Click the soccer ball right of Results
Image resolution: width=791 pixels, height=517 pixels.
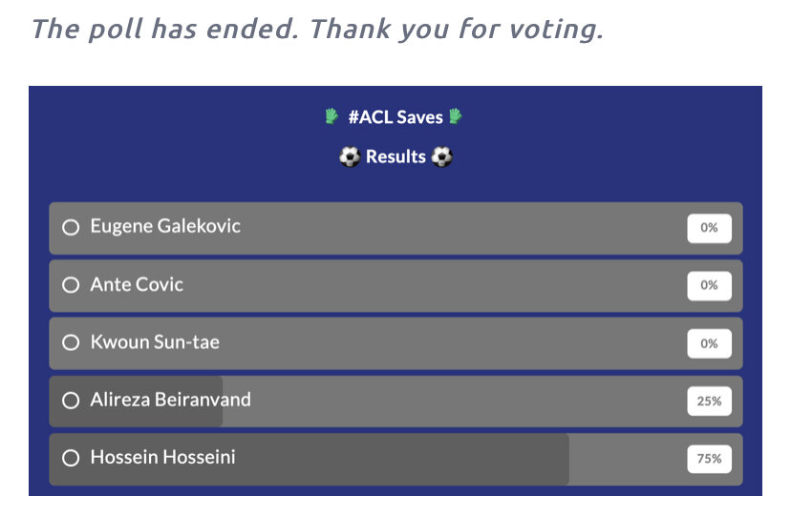[441, 157]
